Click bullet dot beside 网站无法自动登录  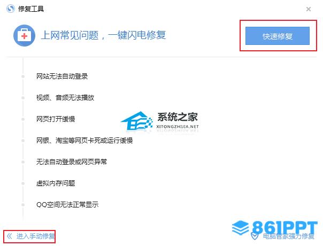tap(23, 76)
